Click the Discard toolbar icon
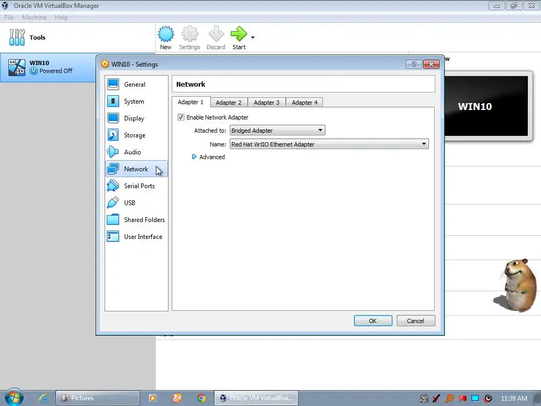The height and width of the screenshot is (406, 541). click(x=216, y=38)
